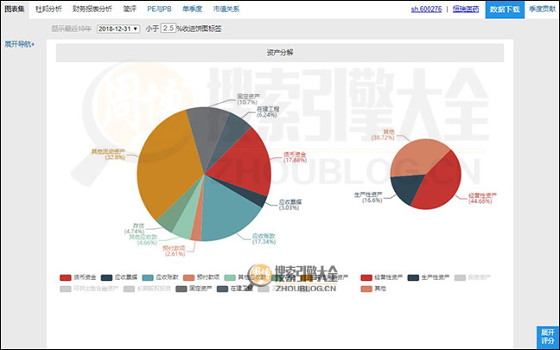Toggle the 应收票据 legend item
Screen dimensions: 560x350
[119, 277]
